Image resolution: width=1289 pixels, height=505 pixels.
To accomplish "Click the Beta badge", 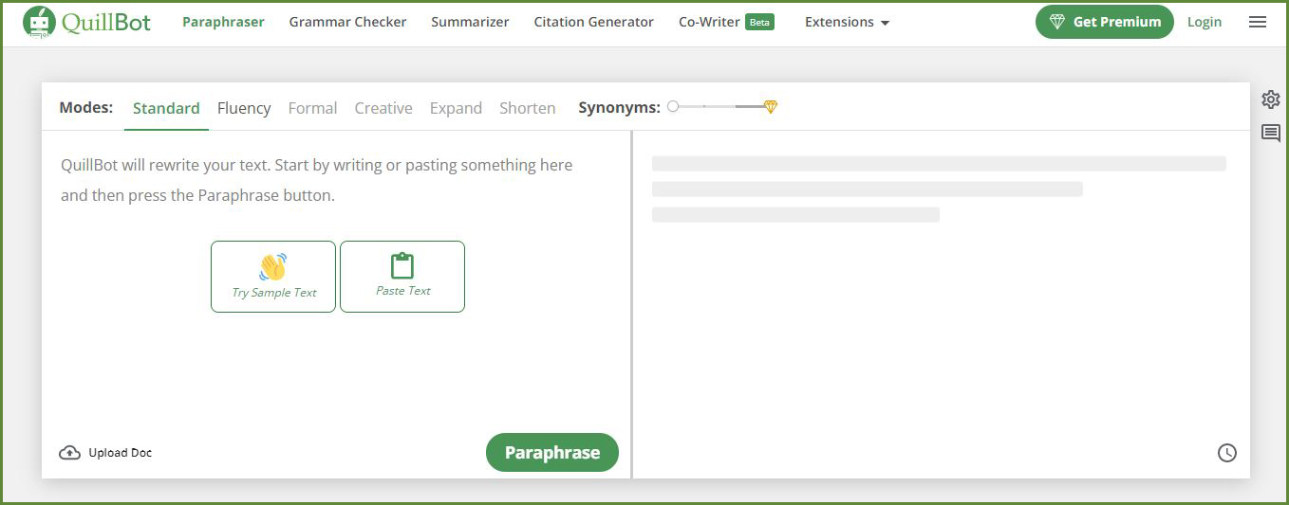I will [x=759, y=22].
